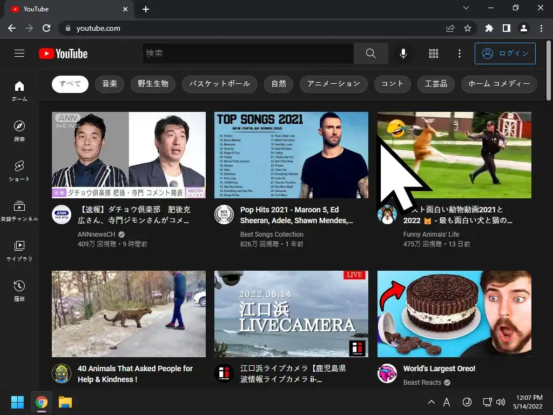Open Pop Hits 2021 video title
Viewport: 553px width, 415px height.
click(x=296, y=215)
